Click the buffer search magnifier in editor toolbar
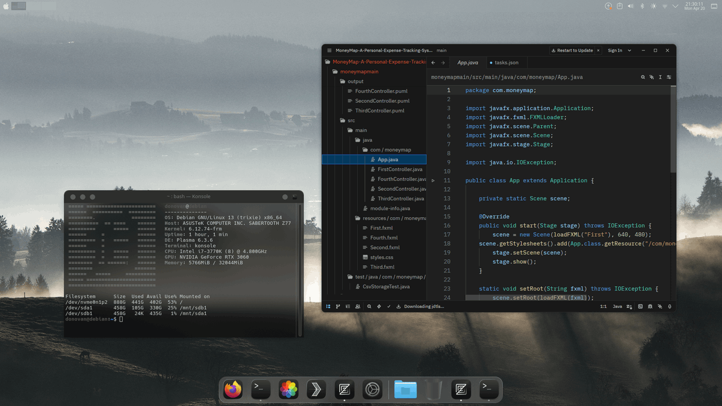722x406 pixels. click(x=643, y=77)
